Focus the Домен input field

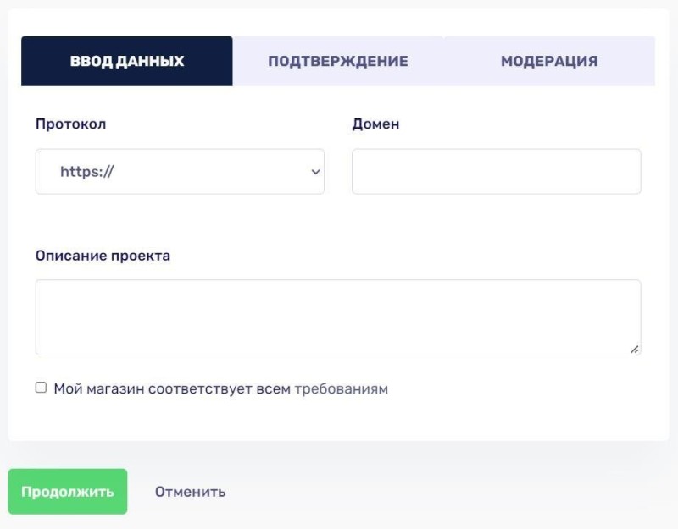[496, 172]
